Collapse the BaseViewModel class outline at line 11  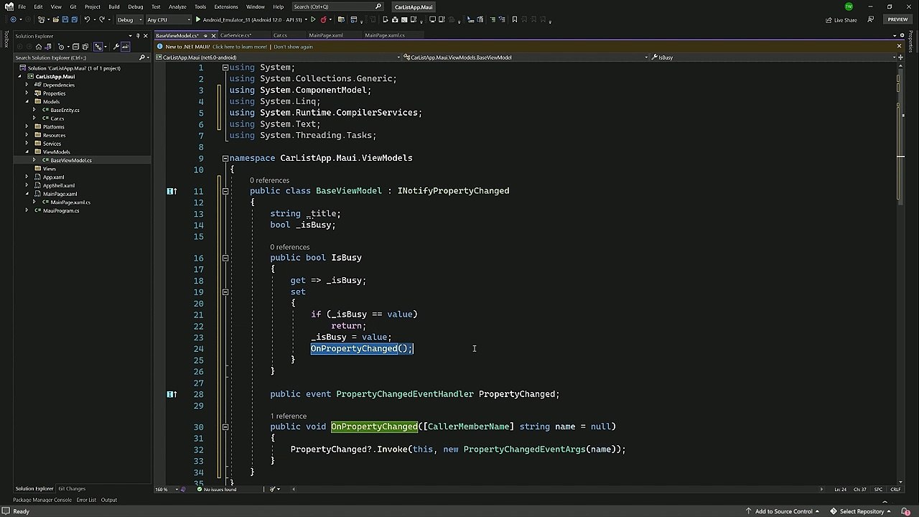point(225,191)
